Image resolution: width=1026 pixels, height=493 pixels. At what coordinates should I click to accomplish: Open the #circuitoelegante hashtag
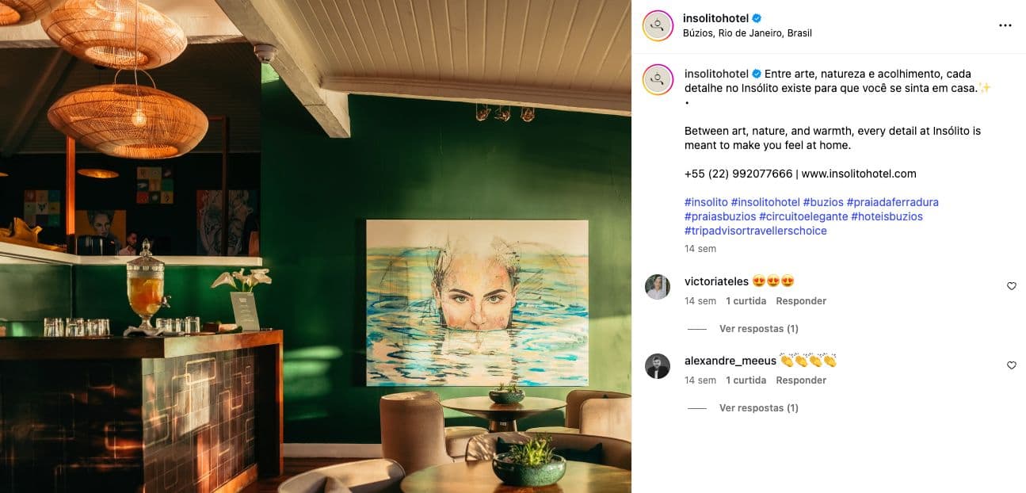pyautogui.click(x=803, y=216)
